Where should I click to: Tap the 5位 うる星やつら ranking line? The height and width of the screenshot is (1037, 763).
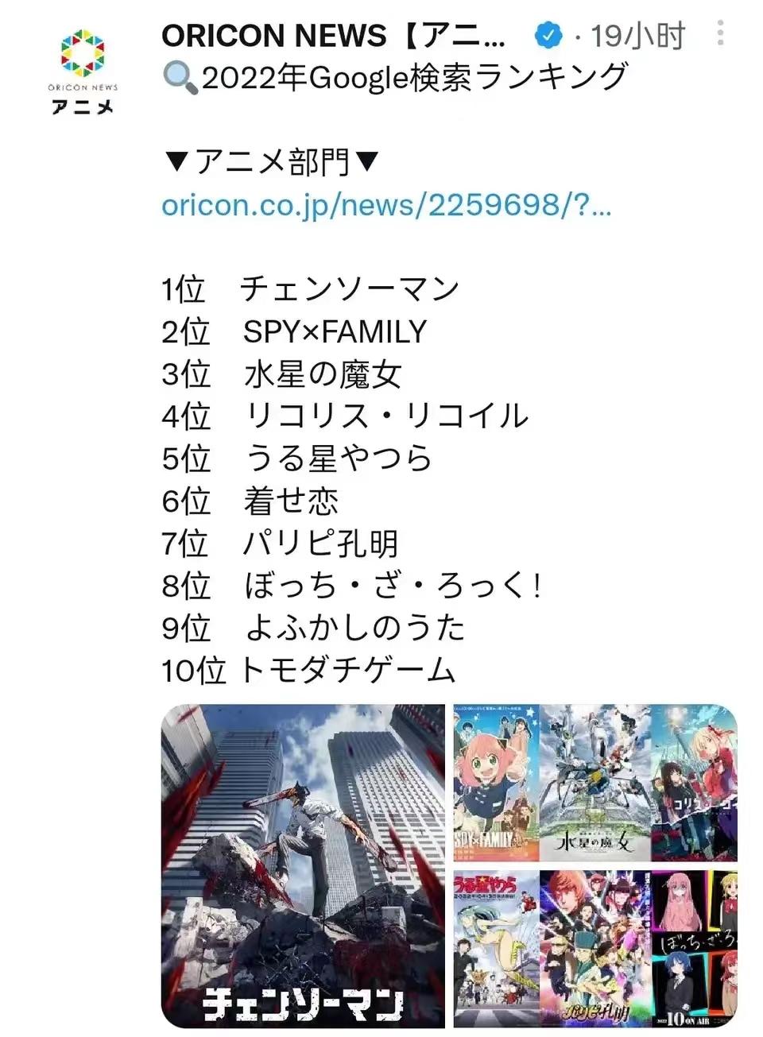point(297,459)
